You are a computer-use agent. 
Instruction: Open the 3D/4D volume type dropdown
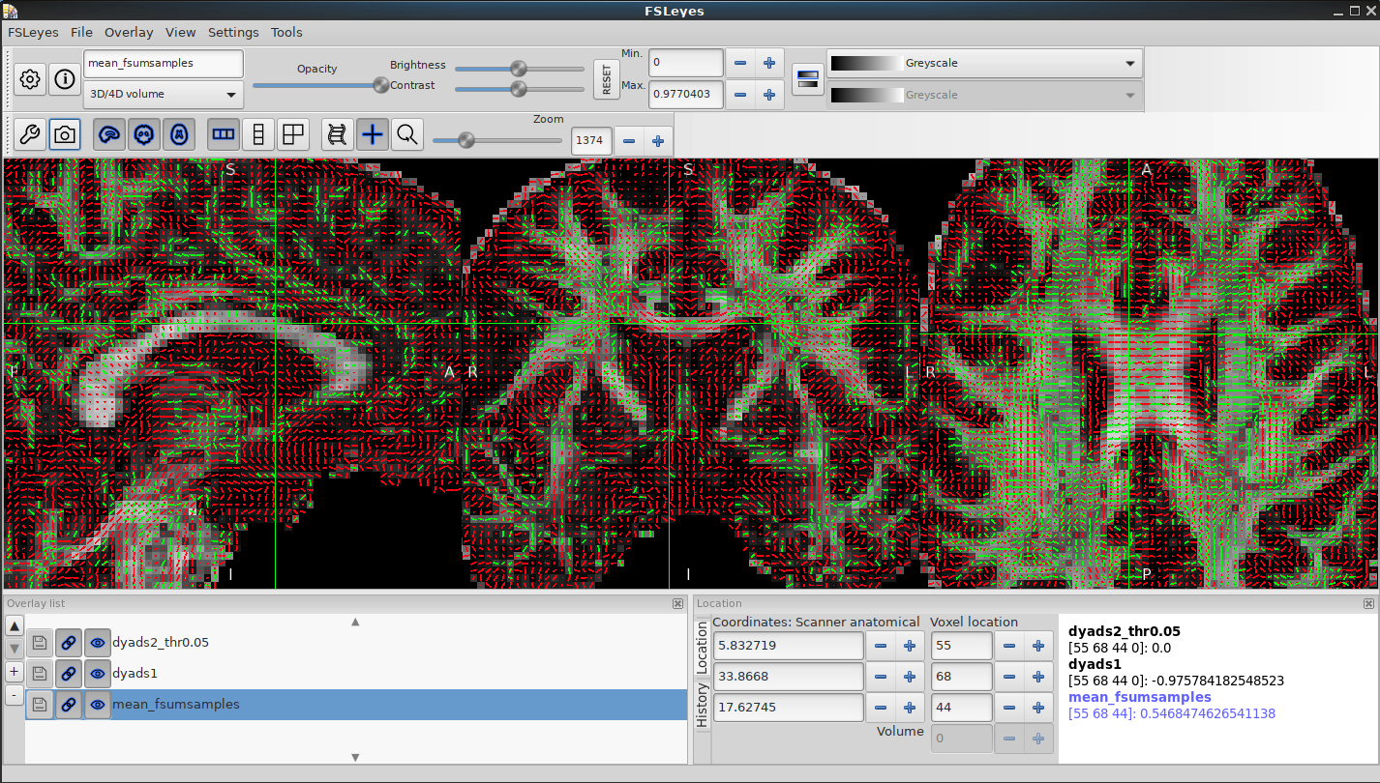click(x=164, y=95)
